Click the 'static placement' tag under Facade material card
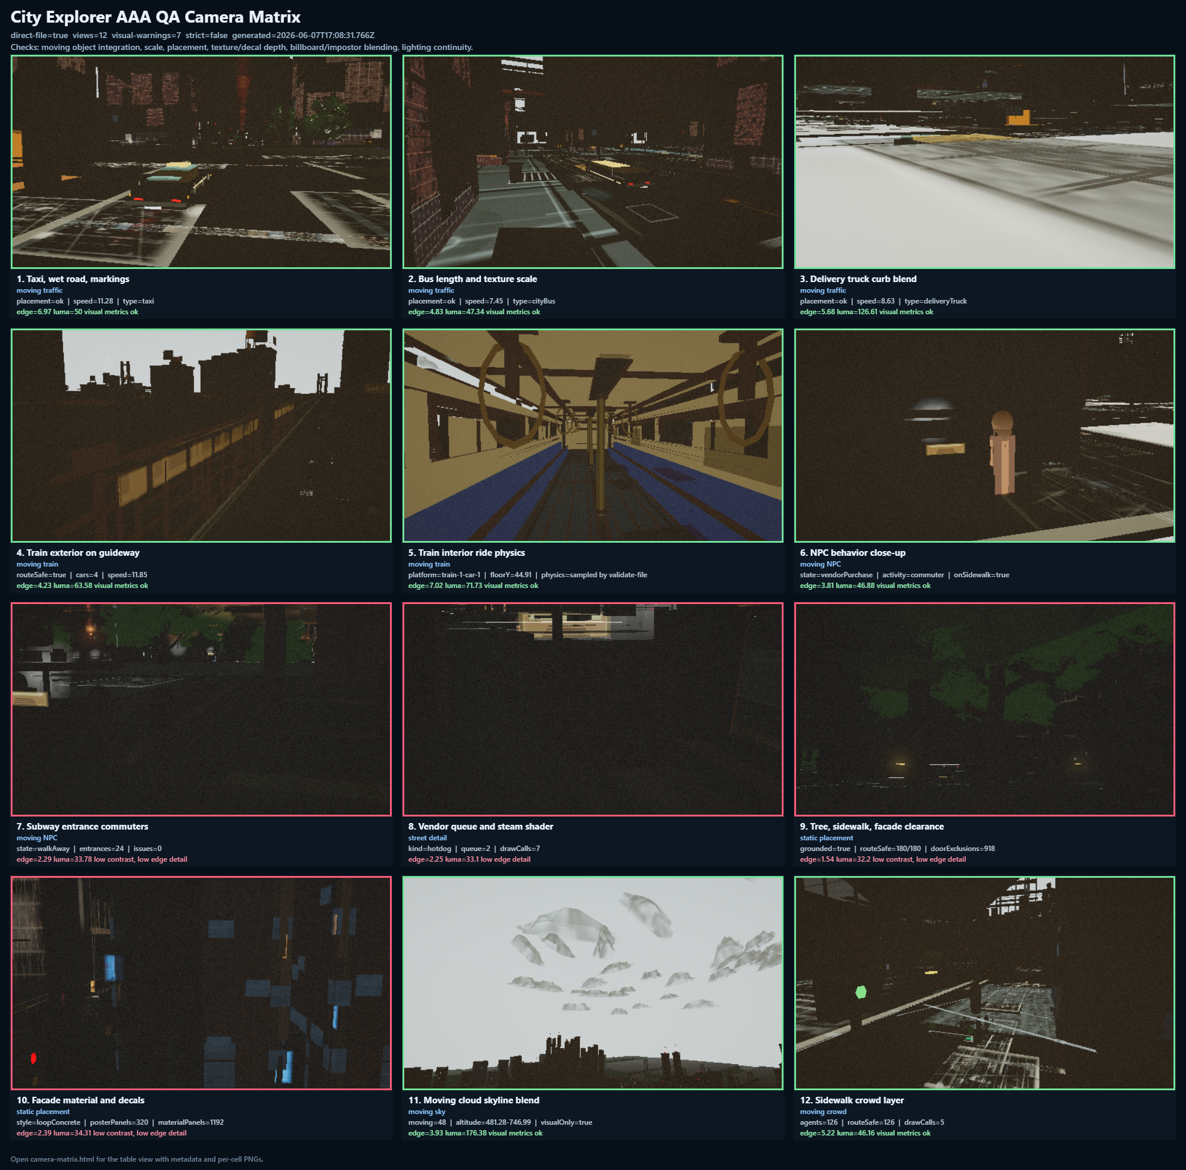The width and height of the screenshot is (1186, 1170). pos(43,1112)
